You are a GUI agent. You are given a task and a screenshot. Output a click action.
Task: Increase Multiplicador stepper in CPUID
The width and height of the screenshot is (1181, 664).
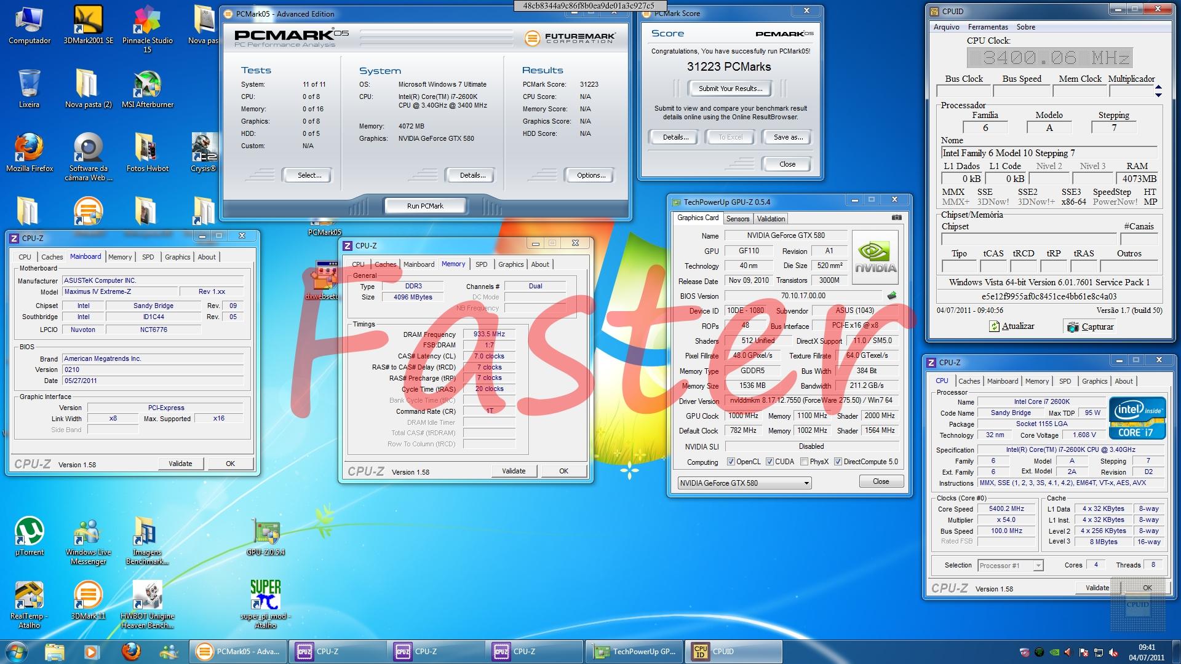(x=1158, y=88)
